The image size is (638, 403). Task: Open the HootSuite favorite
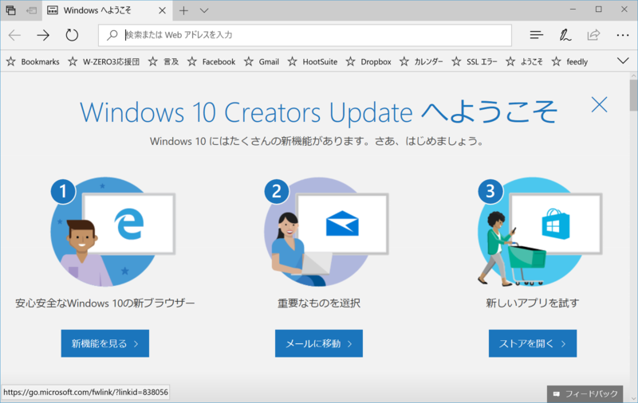coord(313,62)
